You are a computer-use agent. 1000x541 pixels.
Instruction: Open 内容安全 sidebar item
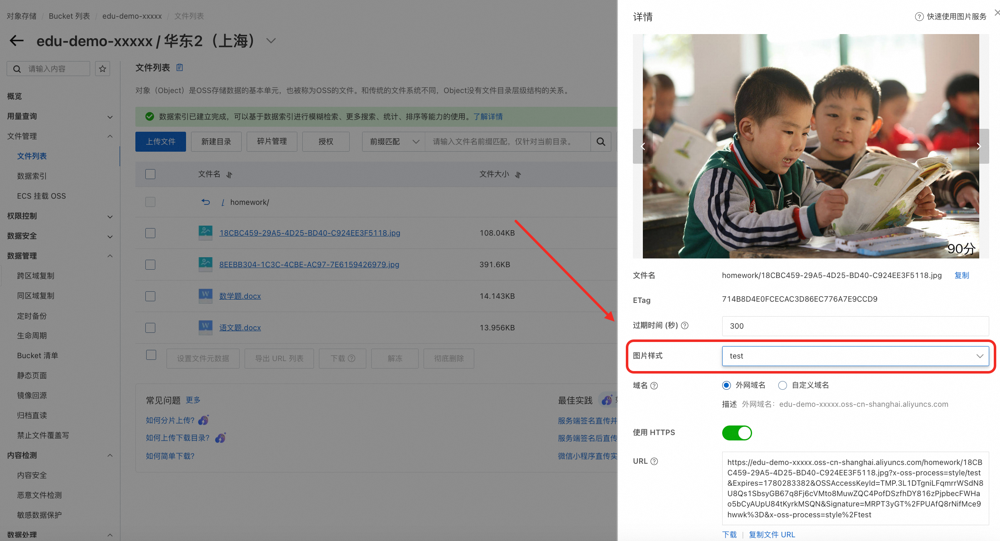(x=32, y=475)
